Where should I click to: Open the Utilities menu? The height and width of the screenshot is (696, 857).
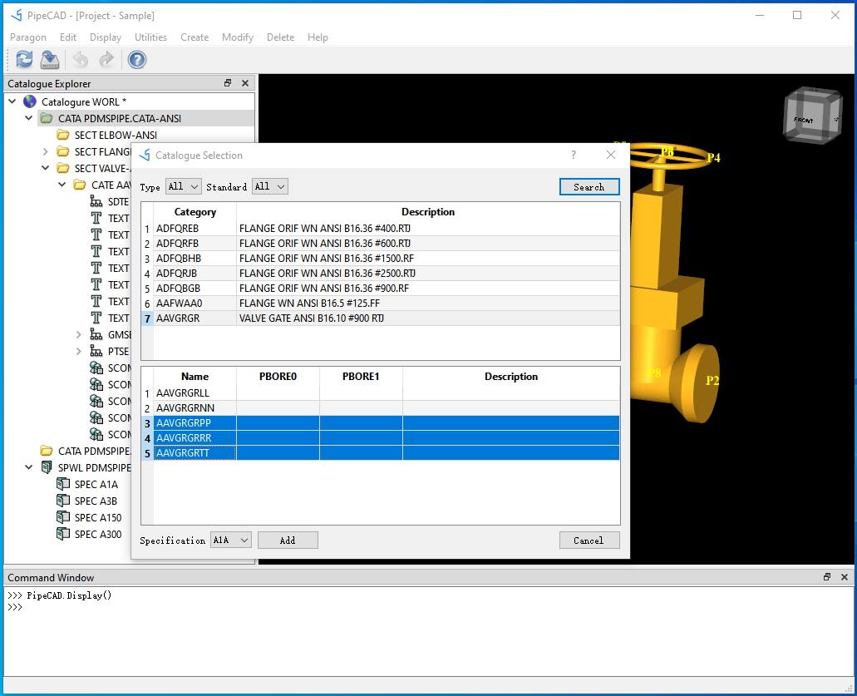(150, 37)
